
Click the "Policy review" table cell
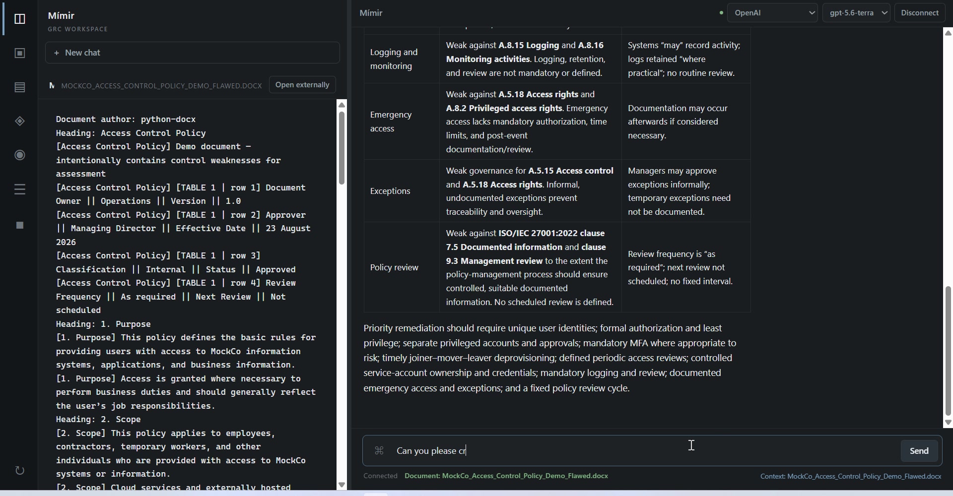(402, 267)
